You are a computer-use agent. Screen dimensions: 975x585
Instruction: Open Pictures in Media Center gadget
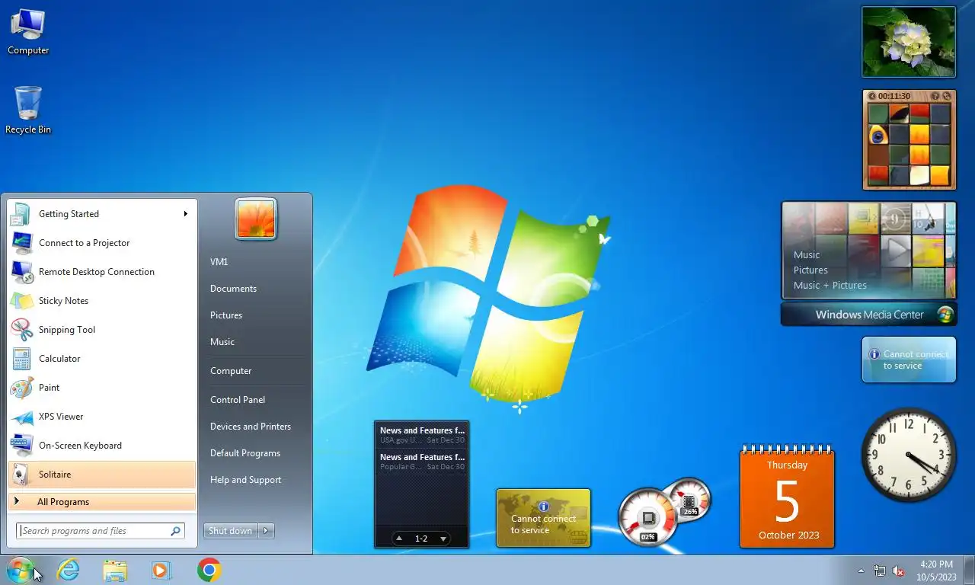[810, 270]
